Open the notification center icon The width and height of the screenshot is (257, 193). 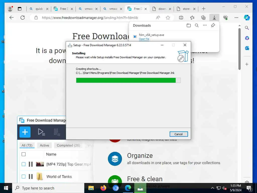click(249, 188)
